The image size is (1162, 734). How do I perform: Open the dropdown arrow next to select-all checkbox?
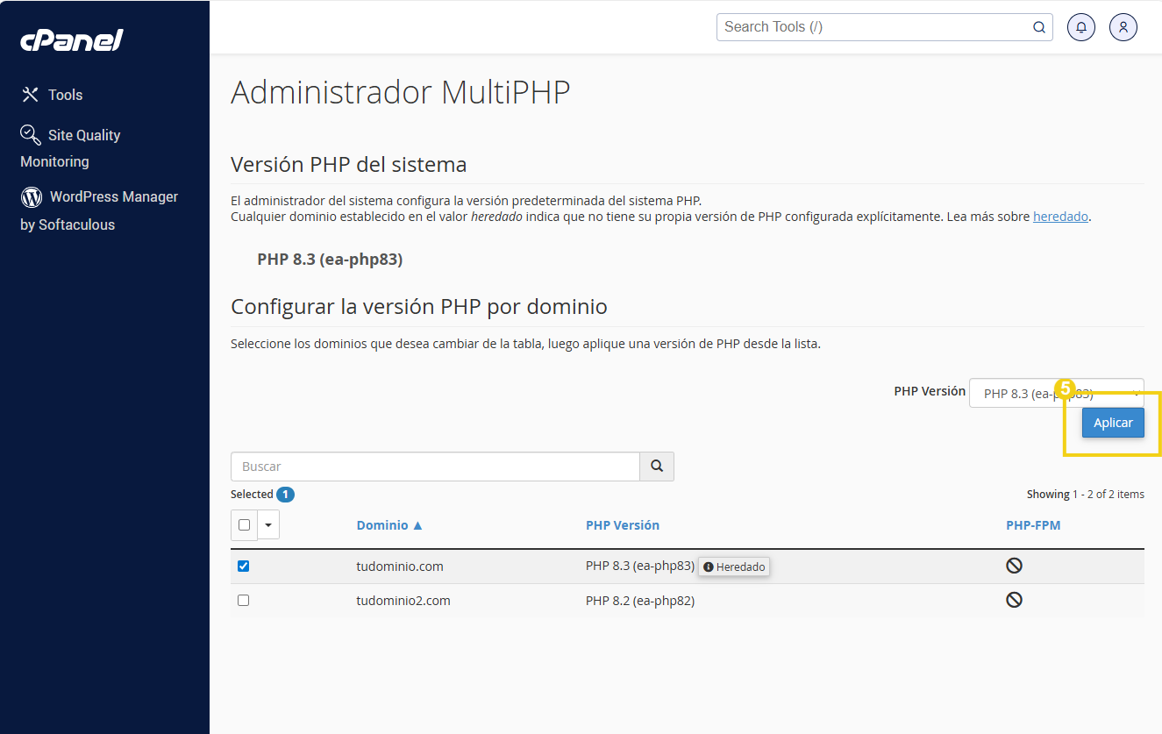coord(267,524)
